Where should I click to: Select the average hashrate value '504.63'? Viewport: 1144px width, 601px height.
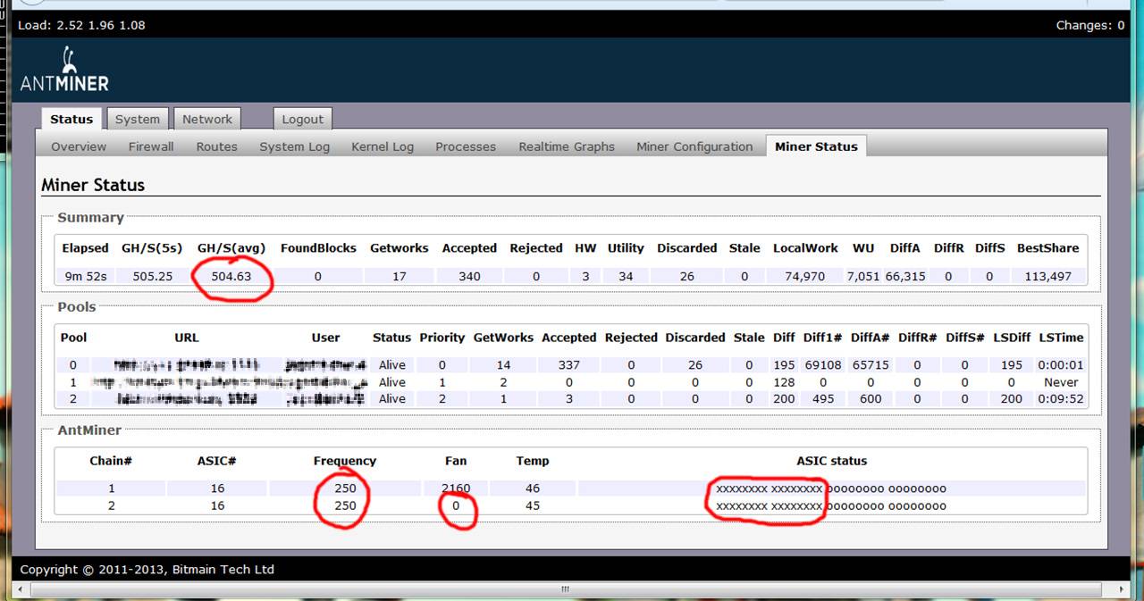[231, 276]
